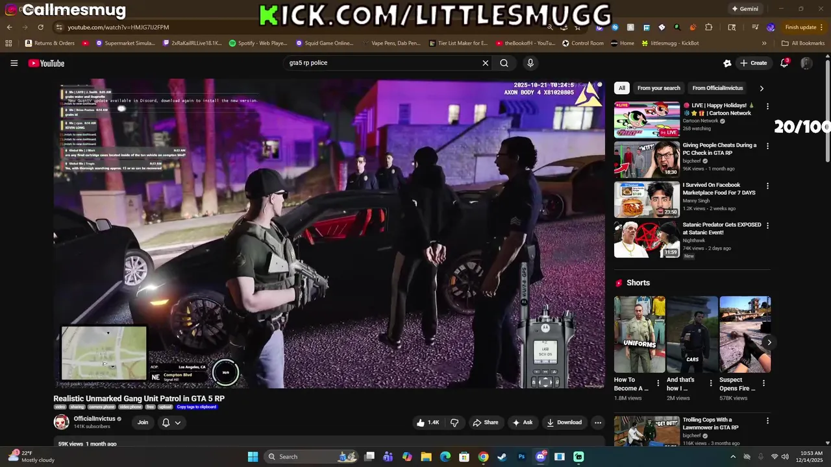Open Chrome extensions puzzle icon
This screenshot has width=831, height=467.
click(708, 27)
